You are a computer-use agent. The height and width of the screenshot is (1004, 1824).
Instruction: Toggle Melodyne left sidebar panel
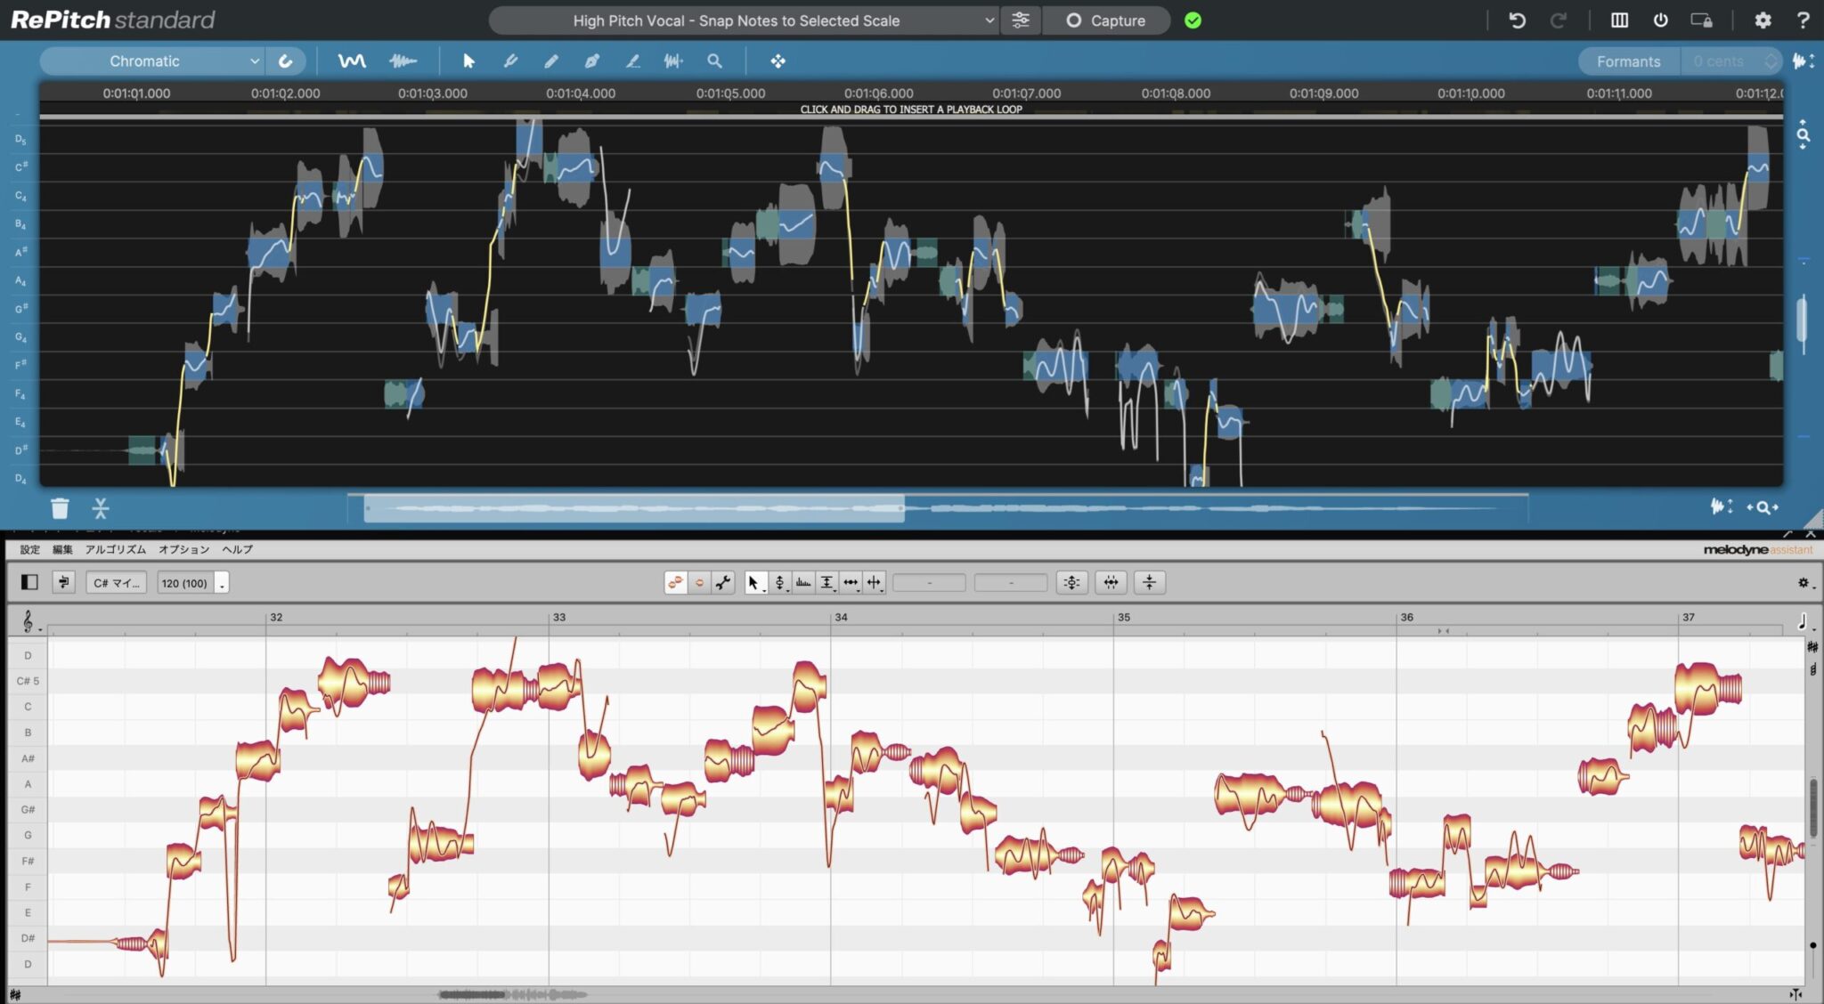[x=29, y=582]
